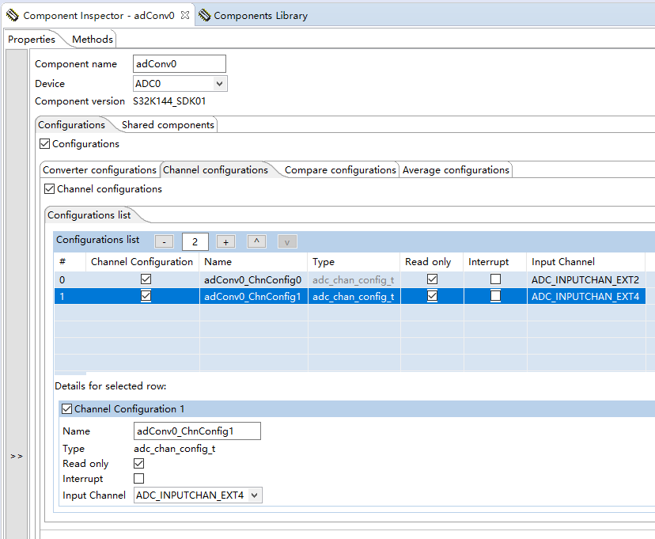Select the adConv0_ChnConfig0 name cell

pos(253,279)
